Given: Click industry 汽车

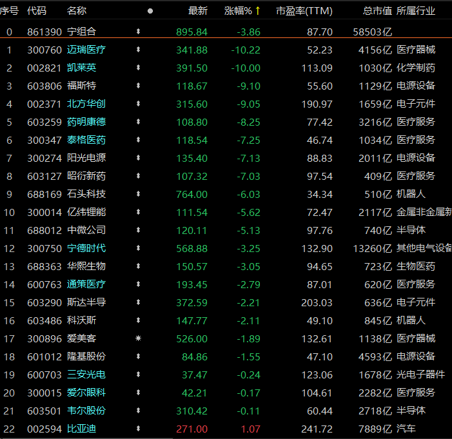Looking at the screenshot, I should pyautogui.click(x=406, y=429).
